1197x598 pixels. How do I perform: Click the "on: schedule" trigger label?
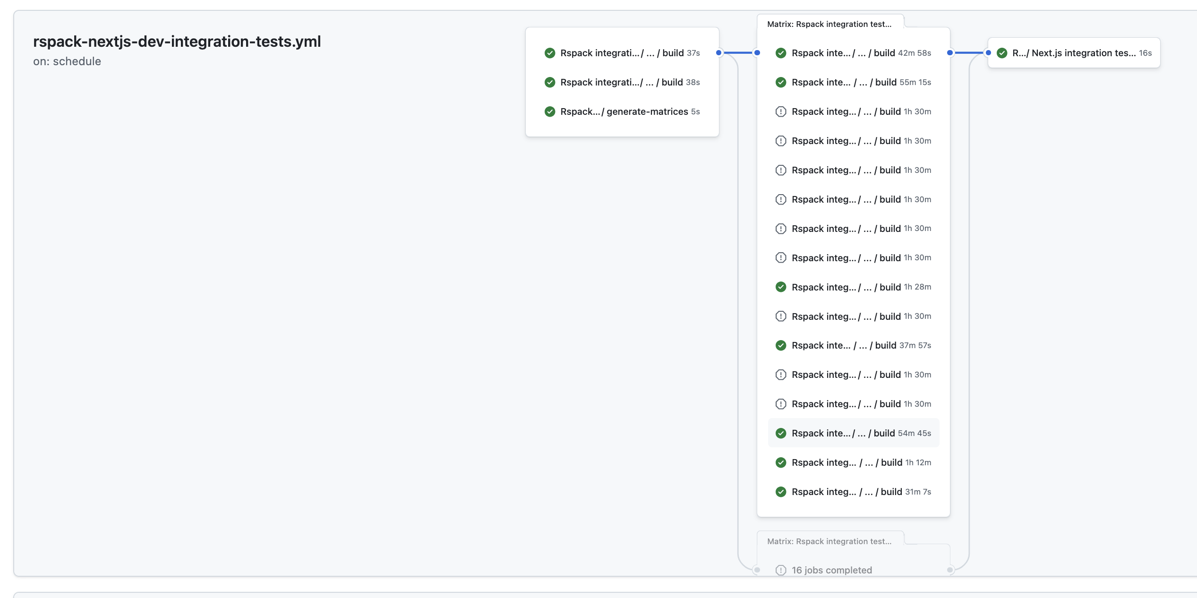(67, 61)
